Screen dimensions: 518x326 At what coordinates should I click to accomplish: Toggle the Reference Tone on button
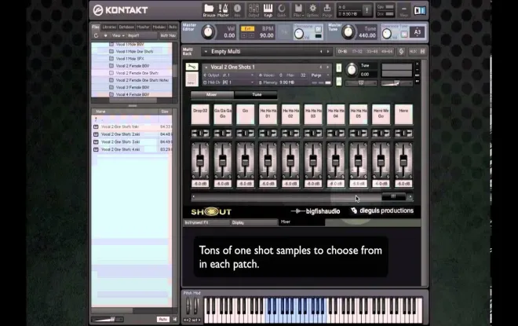pos(404,34)
